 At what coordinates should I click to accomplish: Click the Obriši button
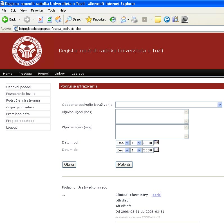69,164
